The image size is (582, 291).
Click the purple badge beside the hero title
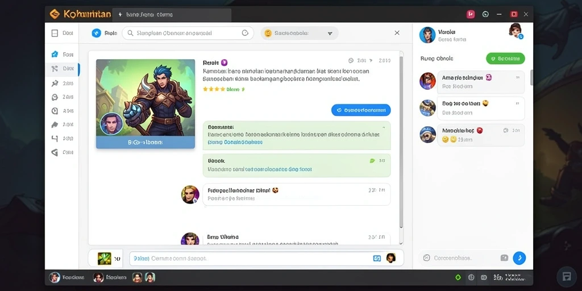coord(224,63)
